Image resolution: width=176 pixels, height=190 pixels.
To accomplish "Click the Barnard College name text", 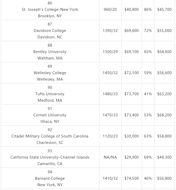I will click(50, 178).
